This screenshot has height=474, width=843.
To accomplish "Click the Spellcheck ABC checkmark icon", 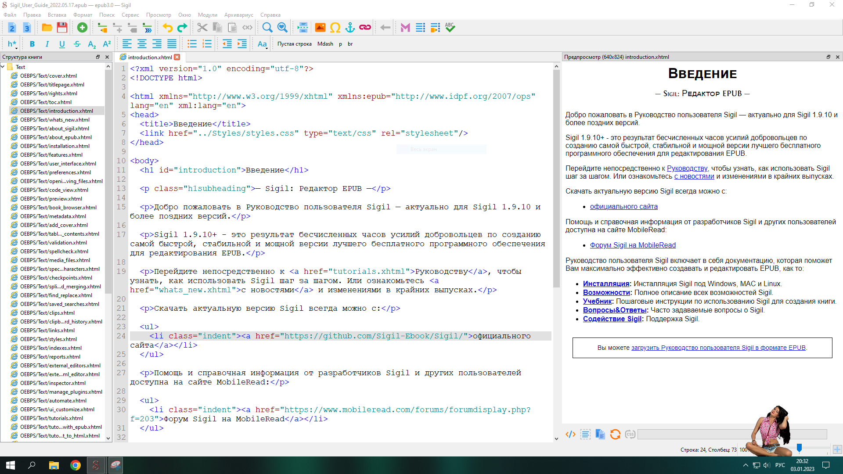I will click(x=450, y=28).
